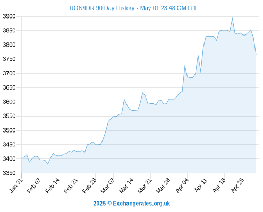This screenshot has width=263, height=212.
Task: Click the 3900 y-axis value label
Action: pyautogui.click(x=9, y=16)
